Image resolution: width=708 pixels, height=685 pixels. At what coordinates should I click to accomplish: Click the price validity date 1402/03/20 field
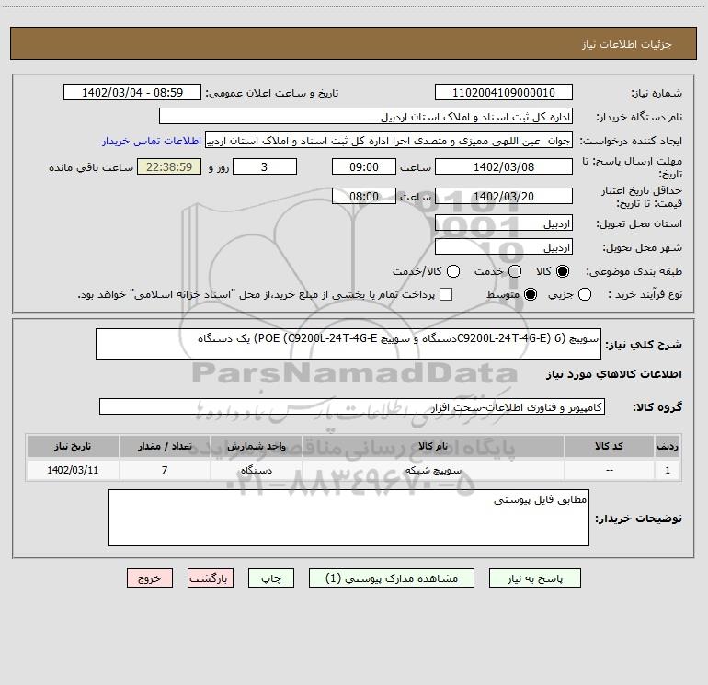504,197
